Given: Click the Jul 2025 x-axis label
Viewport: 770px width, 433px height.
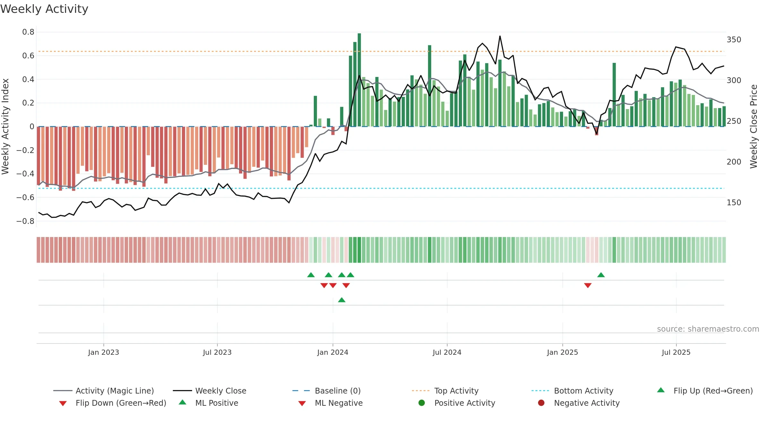Looking at the screenshot, I should [676, 352].
